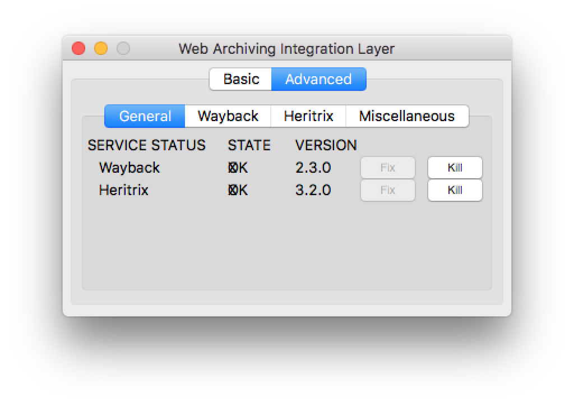The image size is (574, 406).
Task: Open the Wayback sub-tab
Action: click(228, 116)
